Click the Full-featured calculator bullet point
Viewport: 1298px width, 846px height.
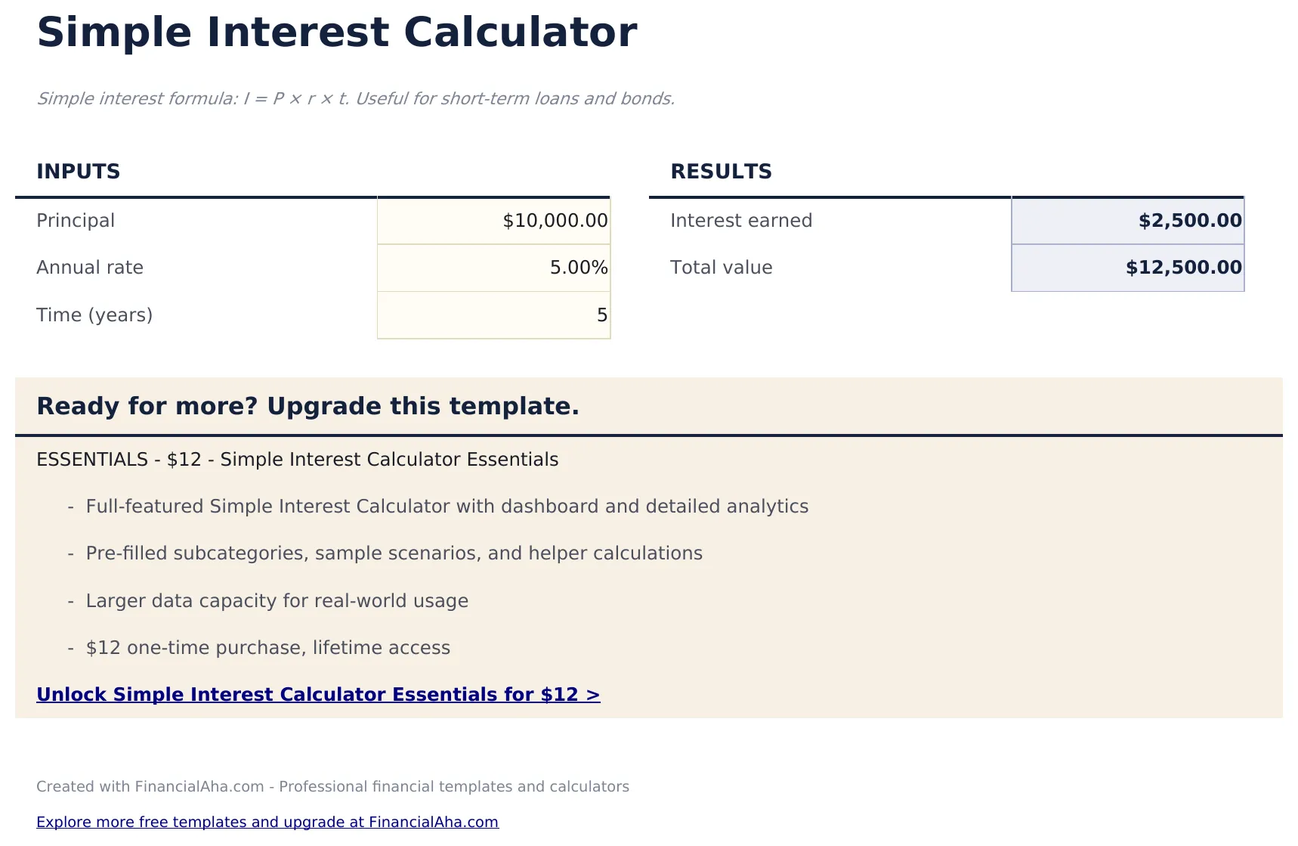coord(446,507)
